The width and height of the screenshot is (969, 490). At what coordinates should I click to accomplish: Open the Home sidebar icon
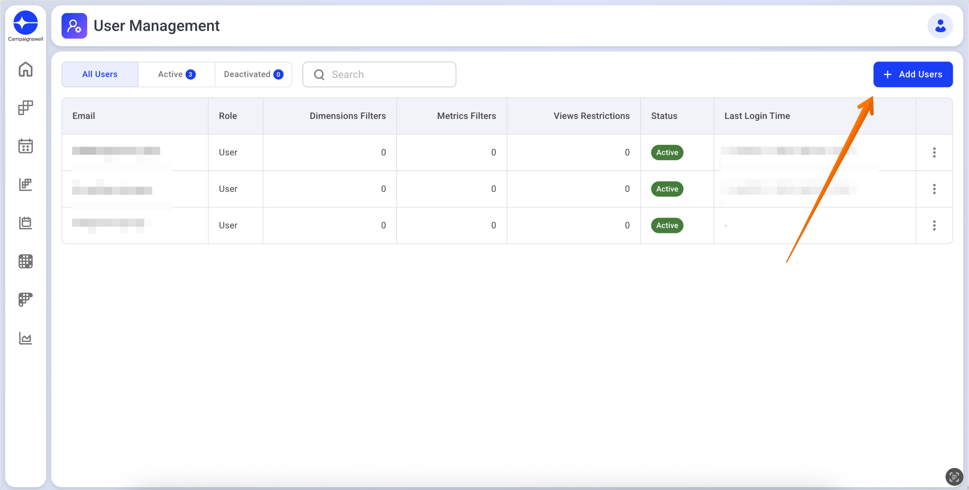point(26,69)
